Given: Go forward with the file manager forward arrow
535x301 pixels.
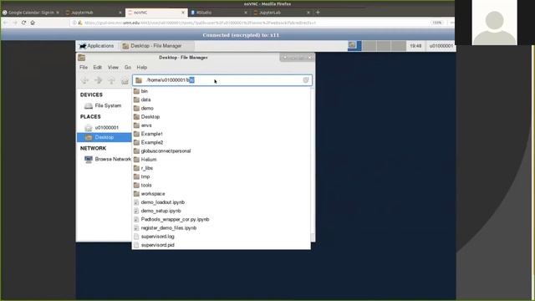Looking at the screenshot, I should pyautogui.click(x=99, y=80).
